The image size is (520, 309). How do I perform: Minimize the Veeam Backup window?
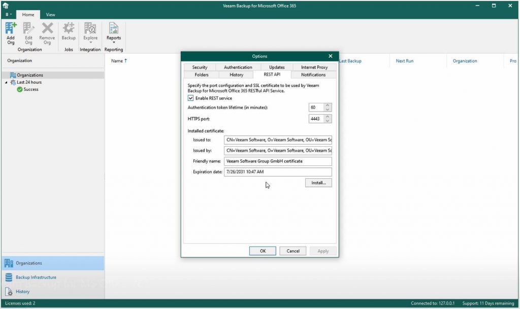pyautogui.click(x=477, y=6)
